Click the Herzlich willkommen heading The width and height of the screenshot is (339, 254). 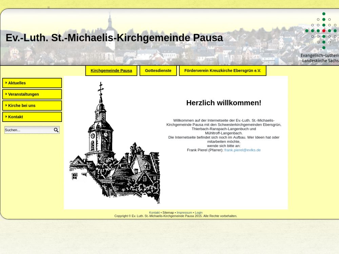pos(224,103)
